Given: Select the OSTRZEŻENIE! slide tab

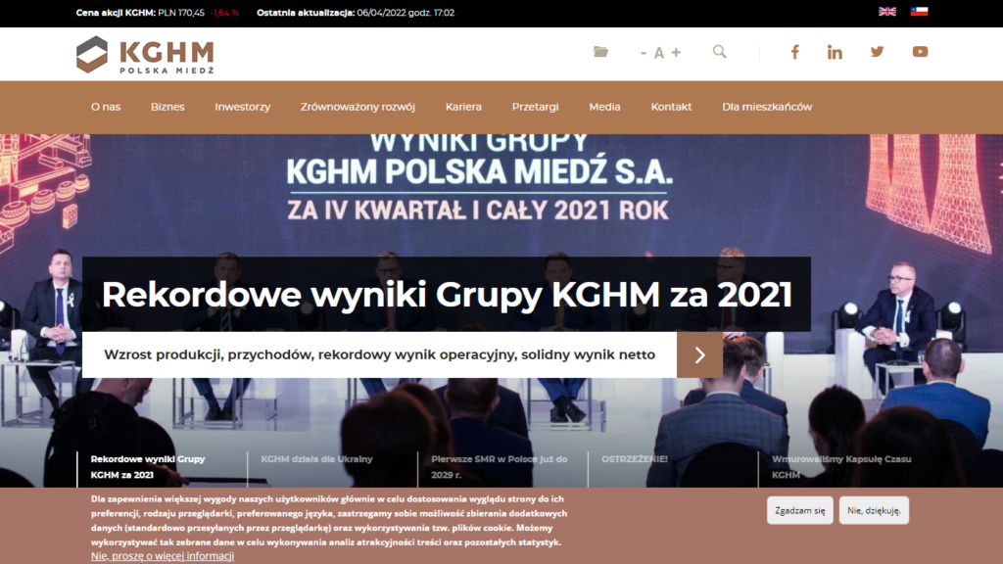Looking at the screenshot, I should pos(634,459).
